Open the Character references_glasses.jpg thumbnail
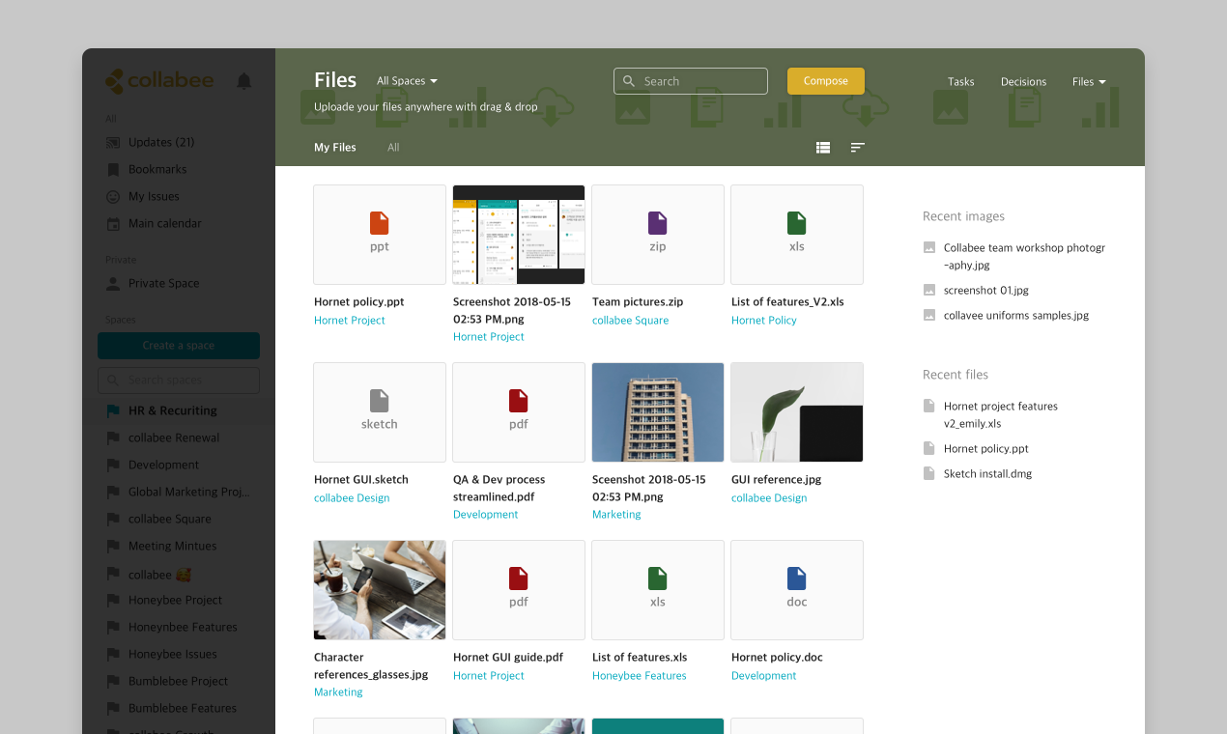The height and width of the screenshot is (734, 1227). (380, 590)
